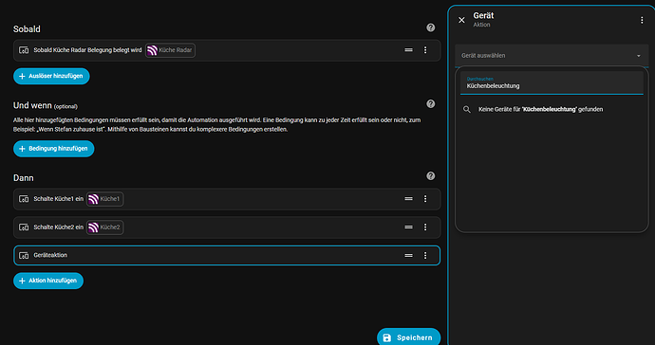655x345 pixels.
Task: Click device icon of Küche Radar trigger row
Action: (x=24, y=50)
